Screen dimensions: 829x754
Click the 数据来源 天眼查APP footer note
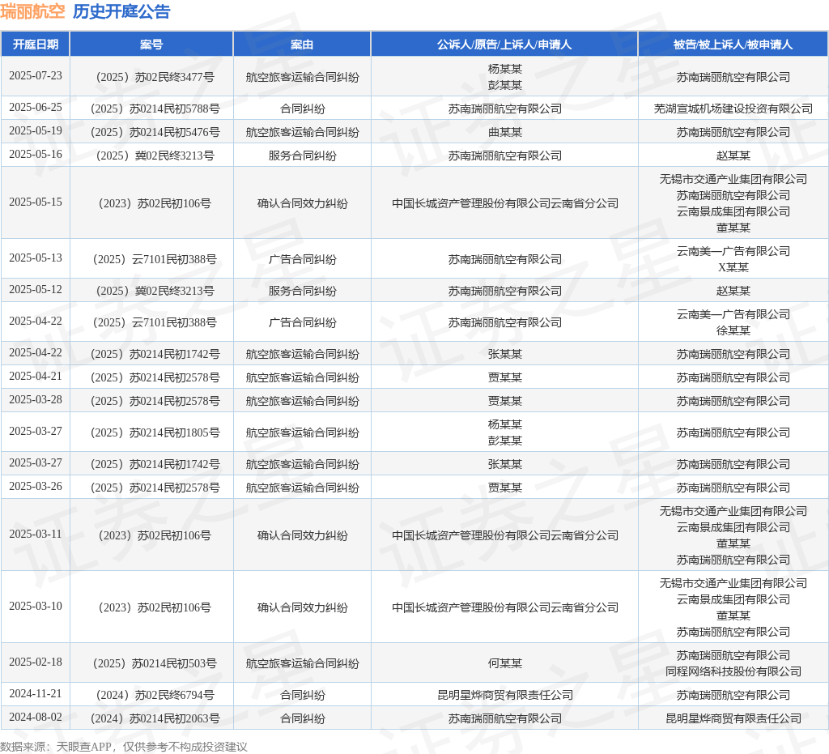tap(124, 747)
